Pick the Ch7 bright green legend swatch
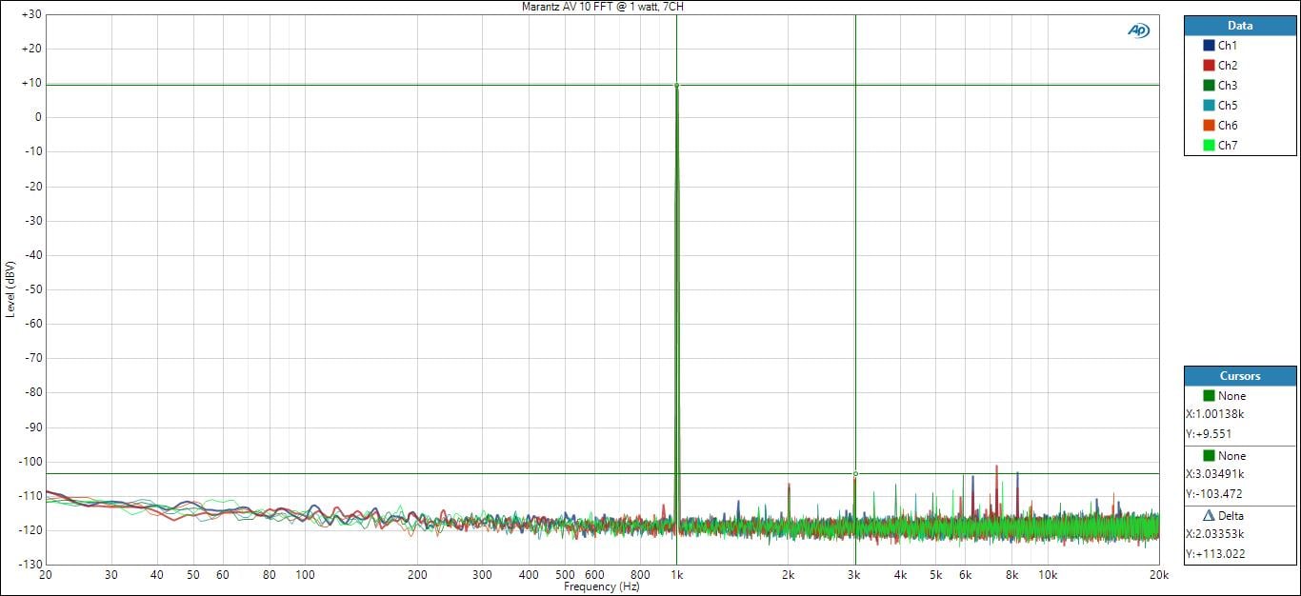This screenshot has width=1301, height=596. [x=1209, y=146]
